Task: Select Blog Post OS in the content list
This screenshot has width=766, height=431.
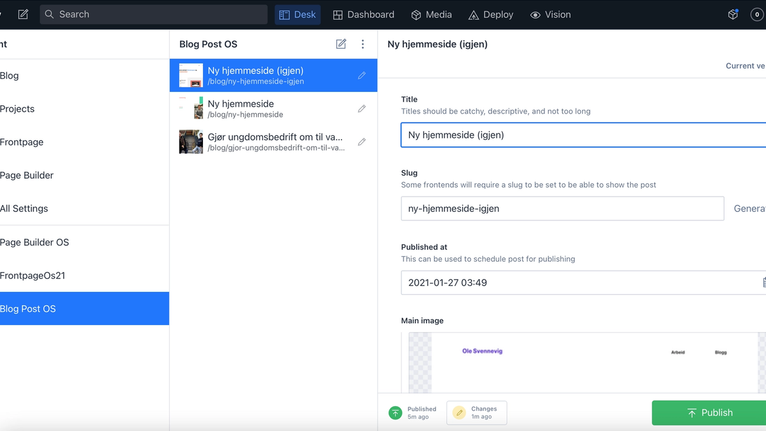Action: (84, 308)
